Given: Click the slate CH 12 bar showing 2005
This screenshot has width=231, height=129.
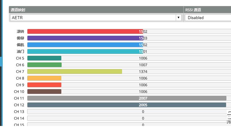Looking at the screenshot, I should 127,105.
